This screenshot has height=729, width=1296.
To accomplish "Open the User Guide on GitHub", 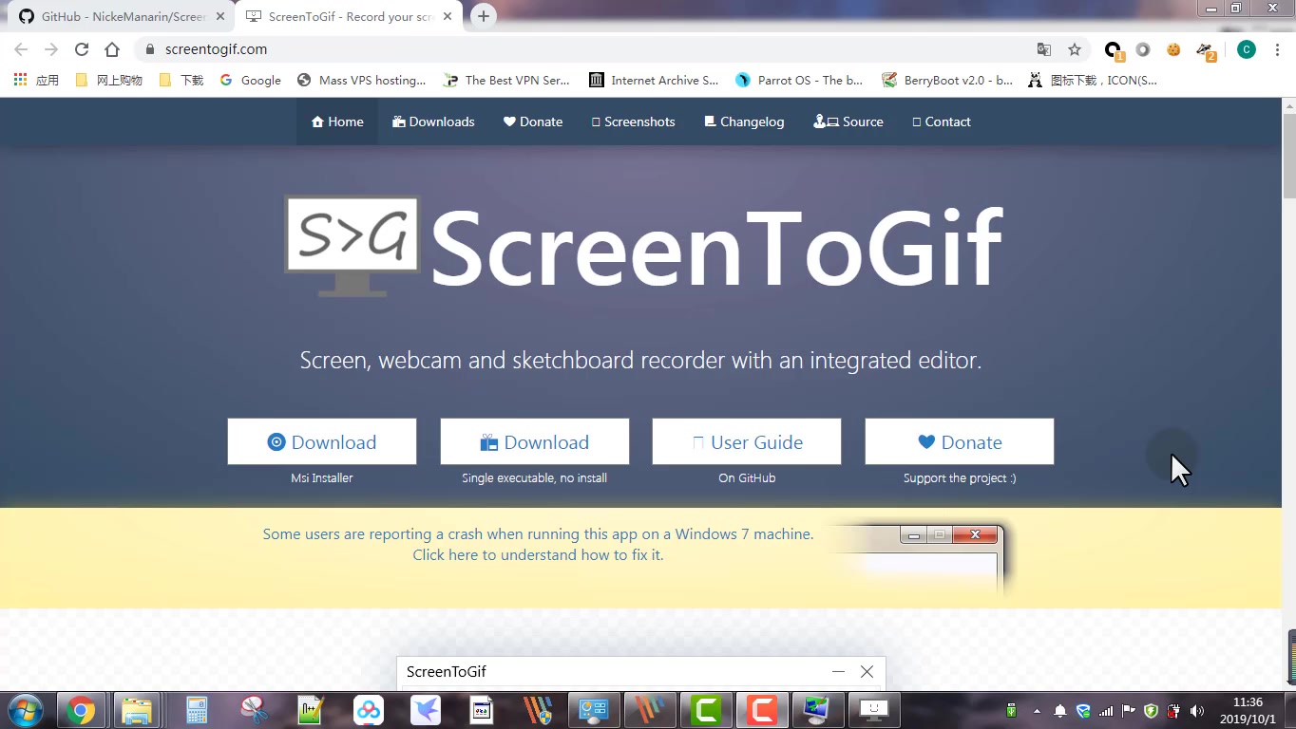I will click(x=747, y=441).
